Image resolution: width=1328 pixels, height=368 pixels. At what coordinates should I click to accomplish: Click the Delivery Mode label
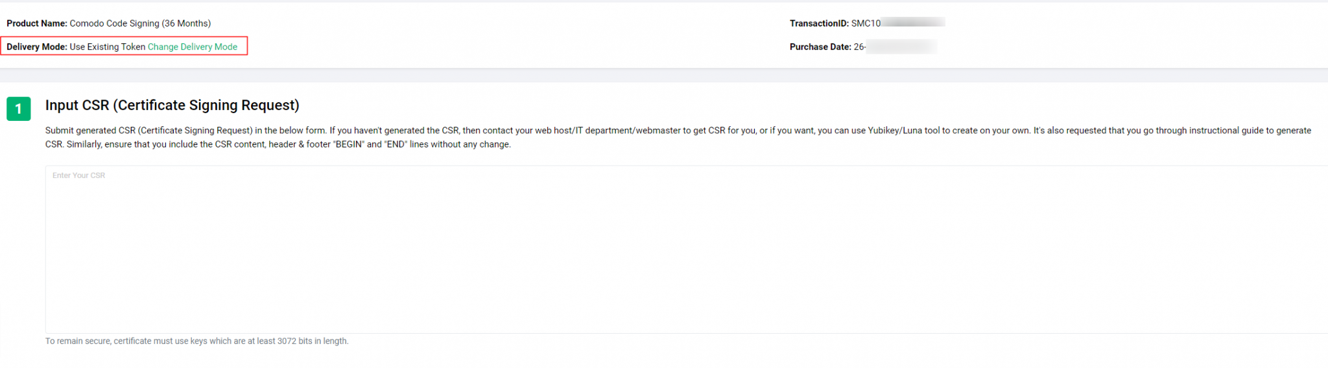point(37,47)
